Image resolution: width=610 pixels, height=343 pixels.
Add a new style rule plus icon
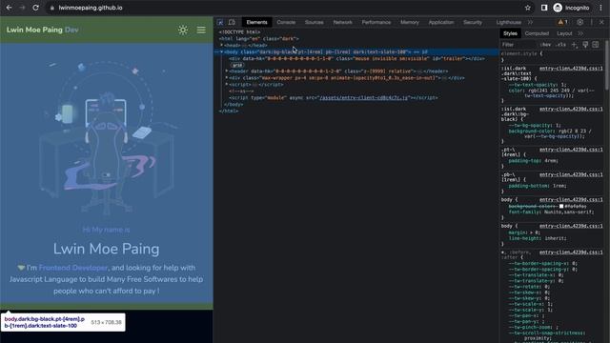pos(574,45)
